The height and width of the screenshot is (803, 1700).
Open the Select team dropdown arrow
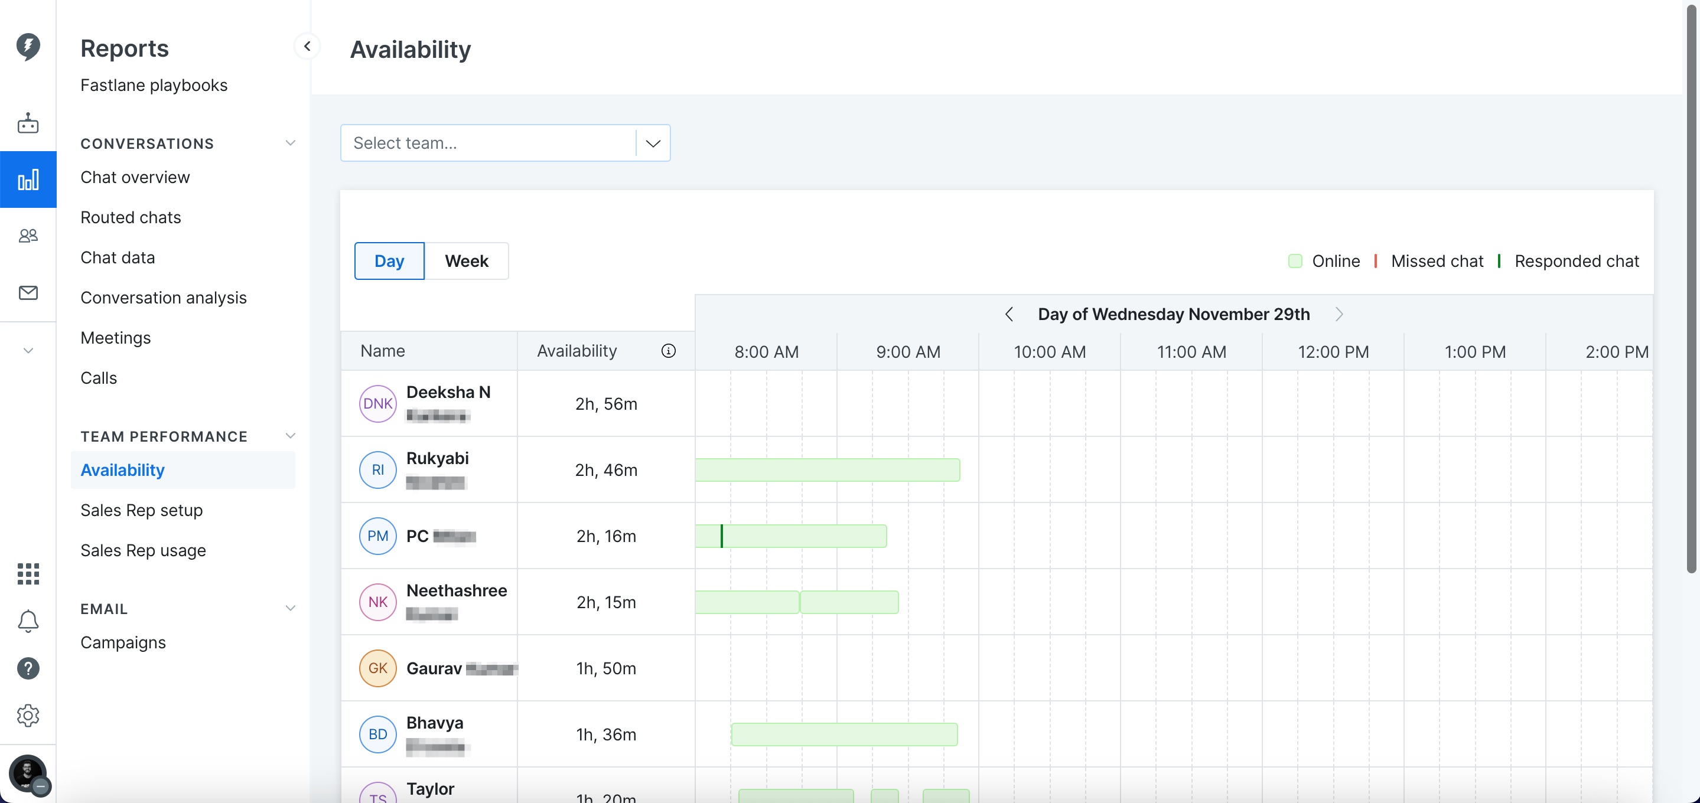[653, 143]
